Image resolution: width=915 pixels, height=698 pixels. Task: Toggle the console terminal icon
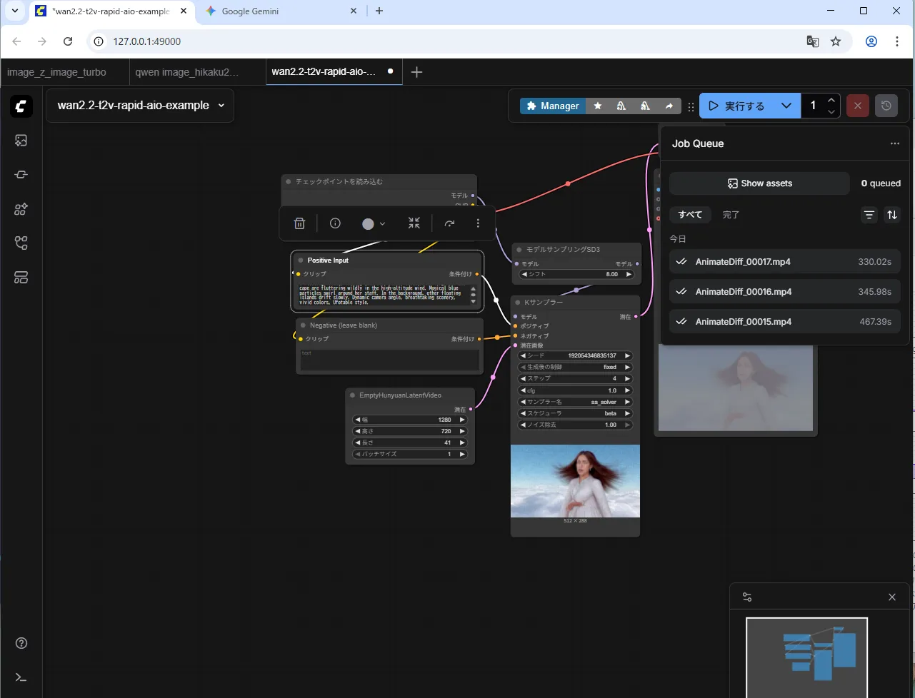pyautogui.click(x=21, y=677)
